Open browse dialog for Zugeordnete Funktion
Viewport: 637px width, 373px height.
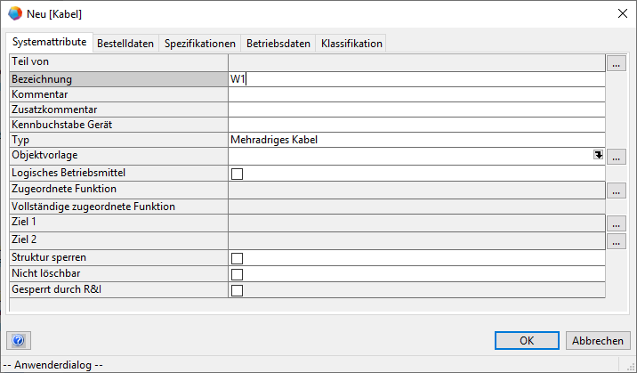tap(617, 190)
